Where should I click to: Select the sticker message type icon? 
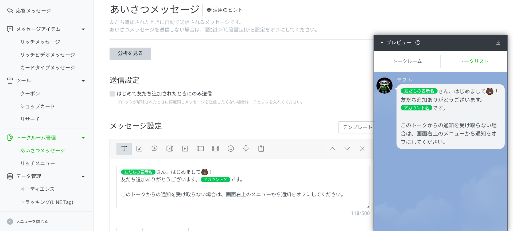(154, 149)
